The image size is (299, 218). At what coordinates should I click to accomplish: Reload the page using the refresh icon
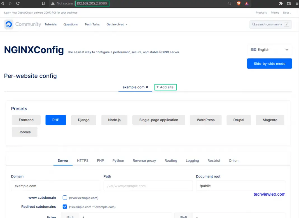(18, 3)
